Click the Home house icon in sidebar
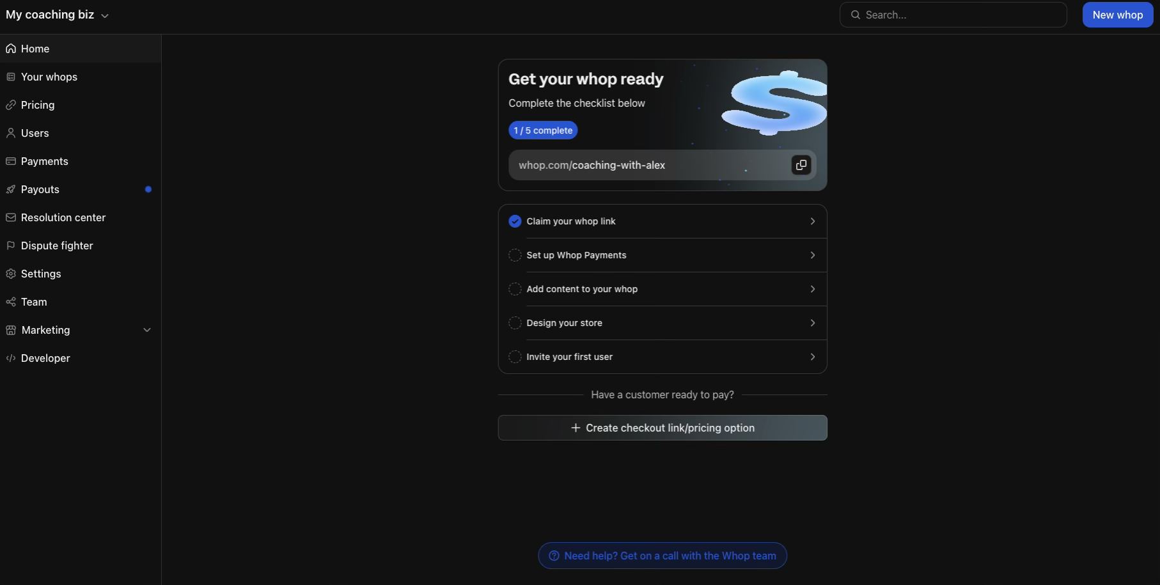This screenshot has width=1160, height=585. 11,49
